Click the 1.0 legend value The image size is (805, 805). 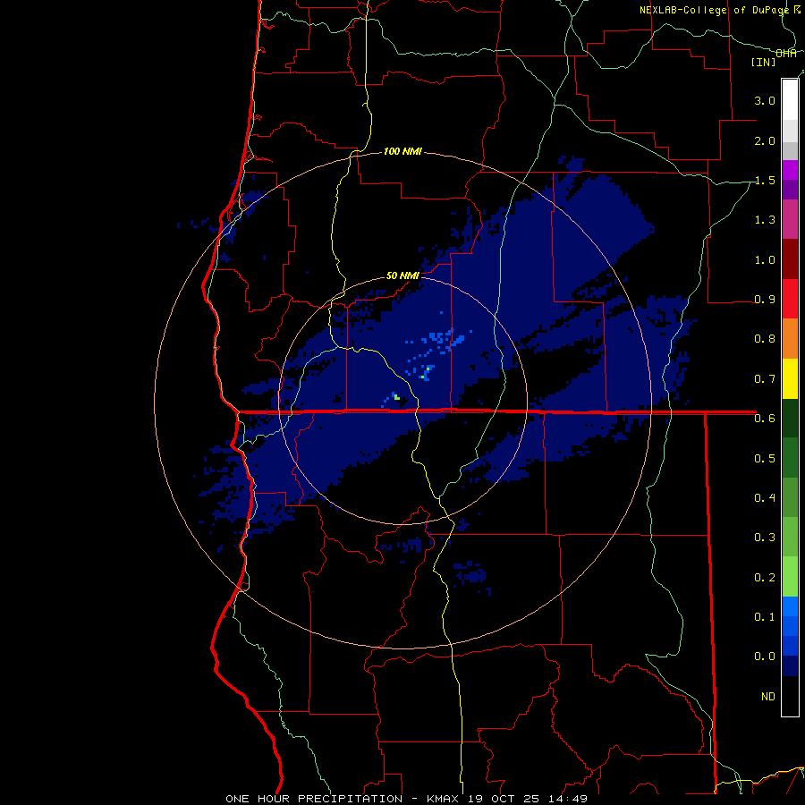coord(765,259)
